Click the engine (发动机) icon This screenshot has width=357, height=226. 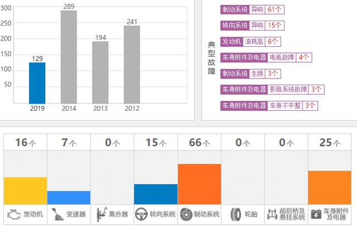coord(14,214)
